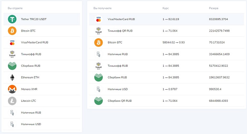Select Наличные USD in give column
The image size is (247, 134).
pyautogui.click(x=31, y=124)
